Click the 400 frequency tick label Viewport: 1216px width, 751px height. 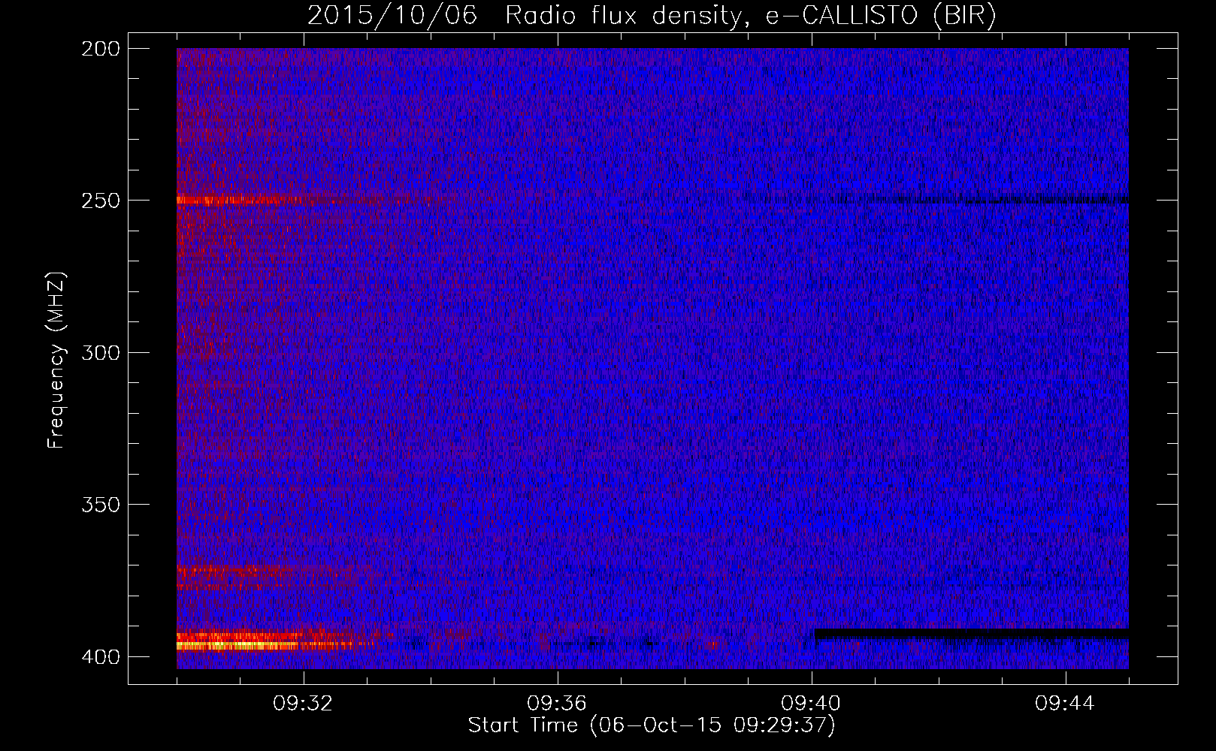[100, 657]
